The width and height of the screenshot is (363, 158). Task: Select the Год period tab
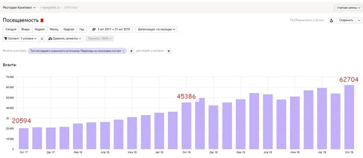click(x=81, y=29)
